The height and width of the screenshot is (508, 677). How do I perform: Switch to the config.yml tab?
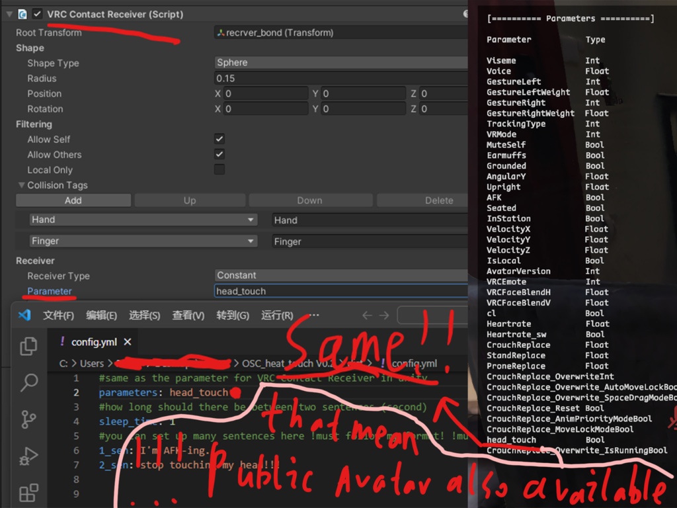click(x=94, y=343)
